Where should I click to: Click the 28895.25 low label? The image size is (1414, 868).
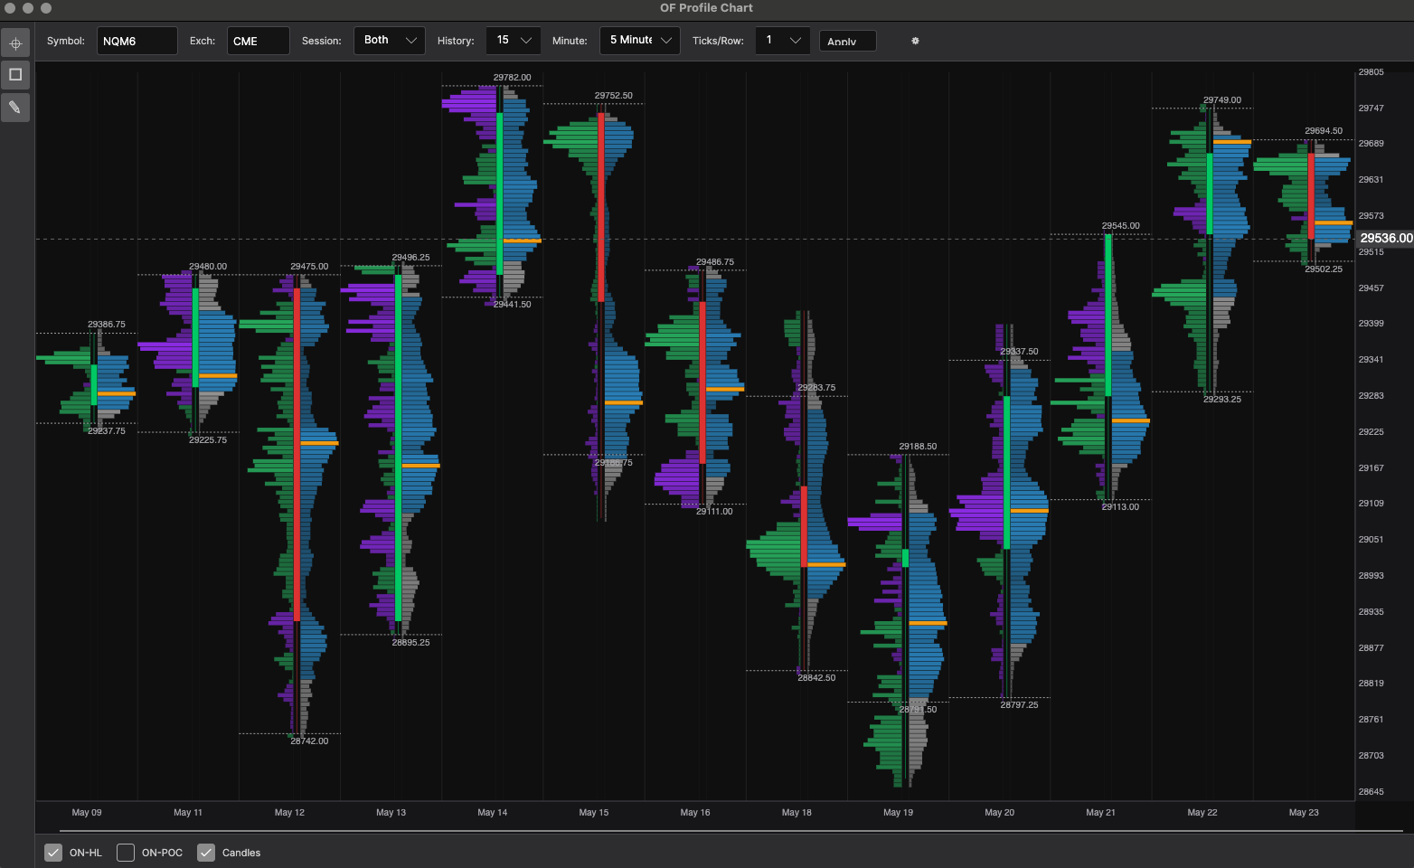(x=410, y=642)
